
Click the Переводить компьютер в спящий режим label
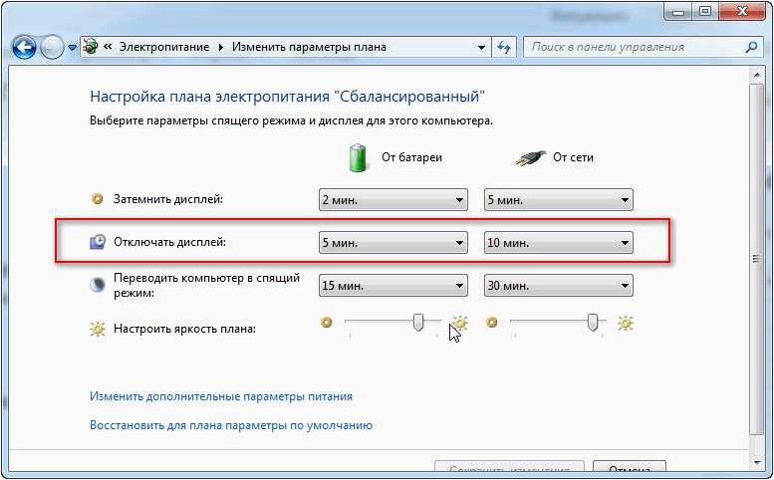207,285
